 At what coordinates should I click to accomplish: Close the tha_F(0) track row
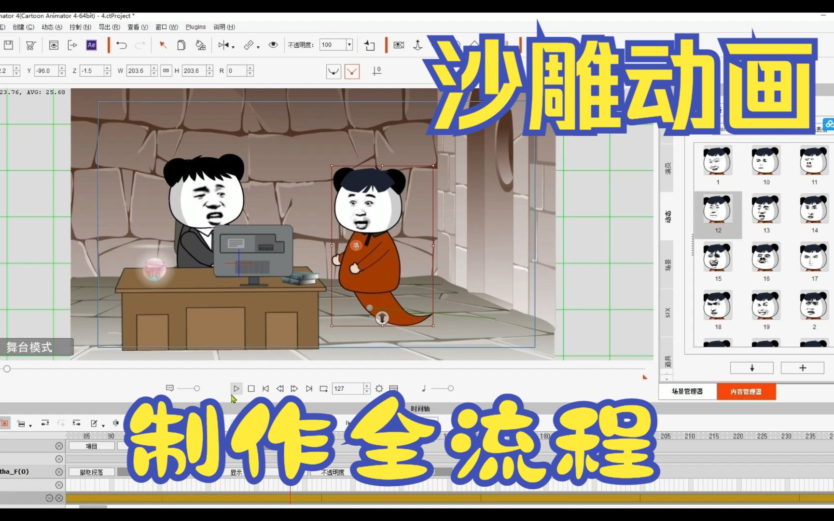pyautogui.click(x=59, y=472)
